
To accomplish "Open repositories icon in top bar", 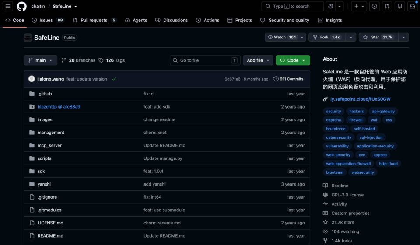I will click(x=399, y=6).
